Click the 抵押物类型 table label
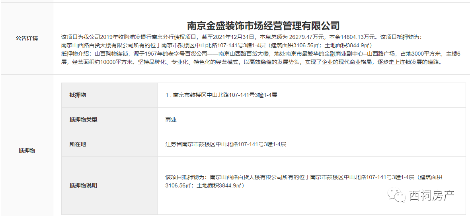This screenshot has width=470, height=216. point(83,120)
